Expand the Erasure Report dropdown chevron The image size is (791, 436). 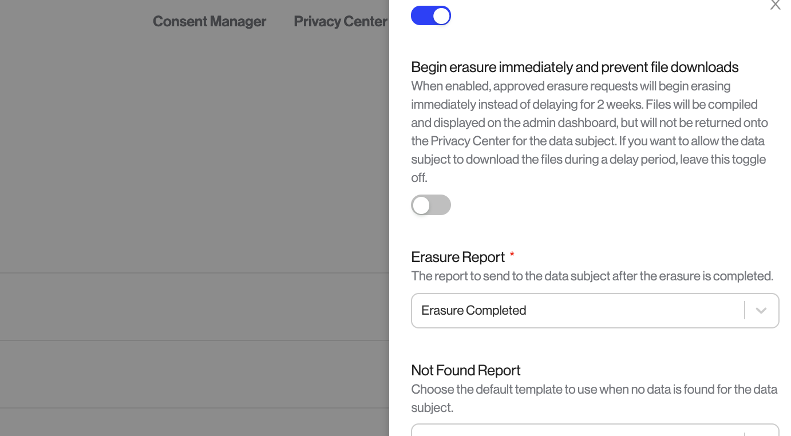761,311
